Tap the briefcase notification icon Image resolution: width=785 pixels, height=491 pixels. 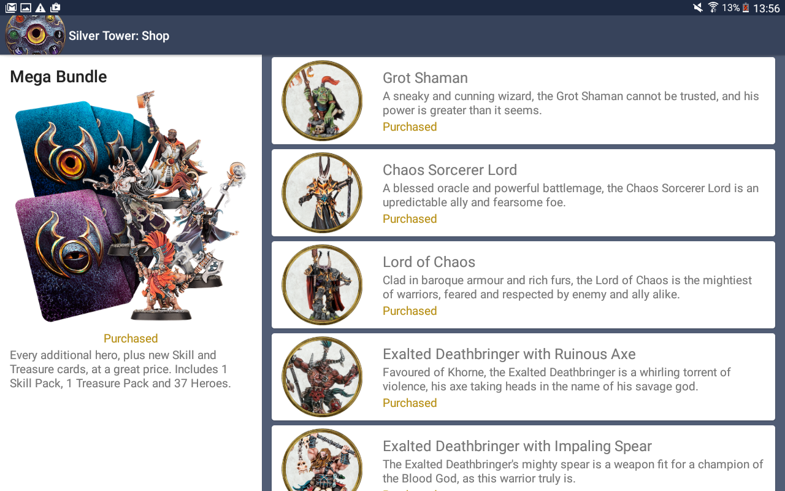click(x=55, y=8)
